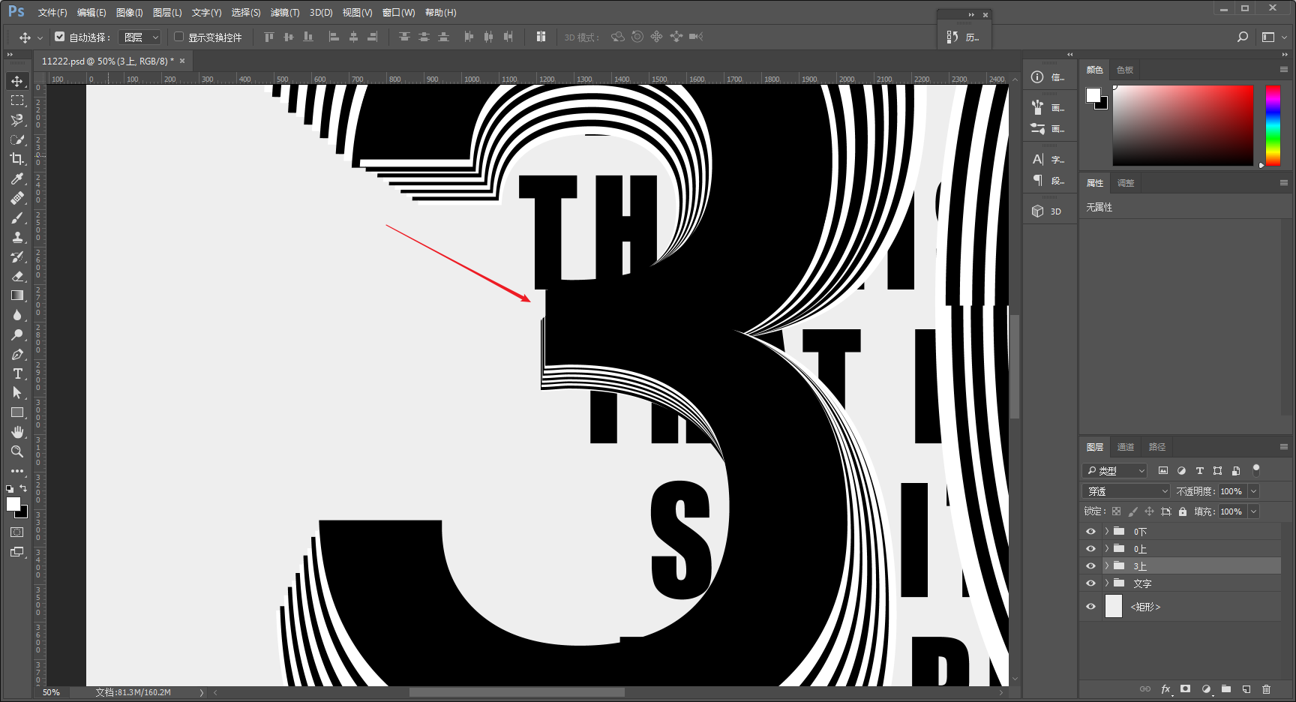1296x702 pixels.
Task: Hide the 文字 layer group
Action: tap(1090, 583)
